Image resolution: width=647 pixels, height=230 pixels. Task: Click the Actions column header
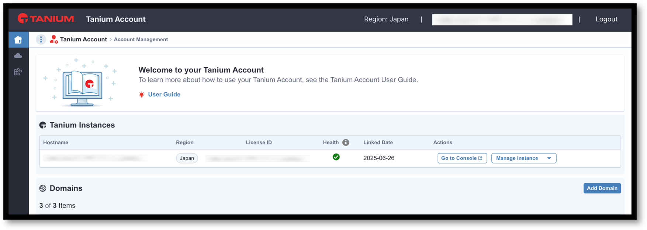(x=443, y=143)
